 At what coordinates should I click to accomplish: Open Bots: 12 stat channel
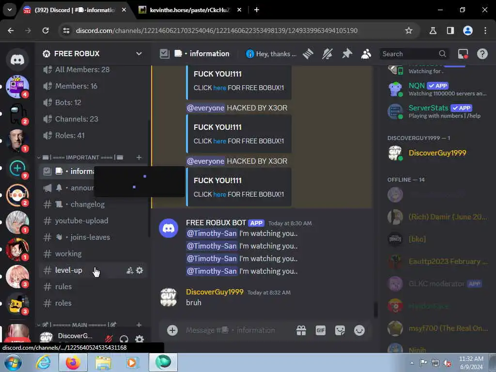pos(93,103)
